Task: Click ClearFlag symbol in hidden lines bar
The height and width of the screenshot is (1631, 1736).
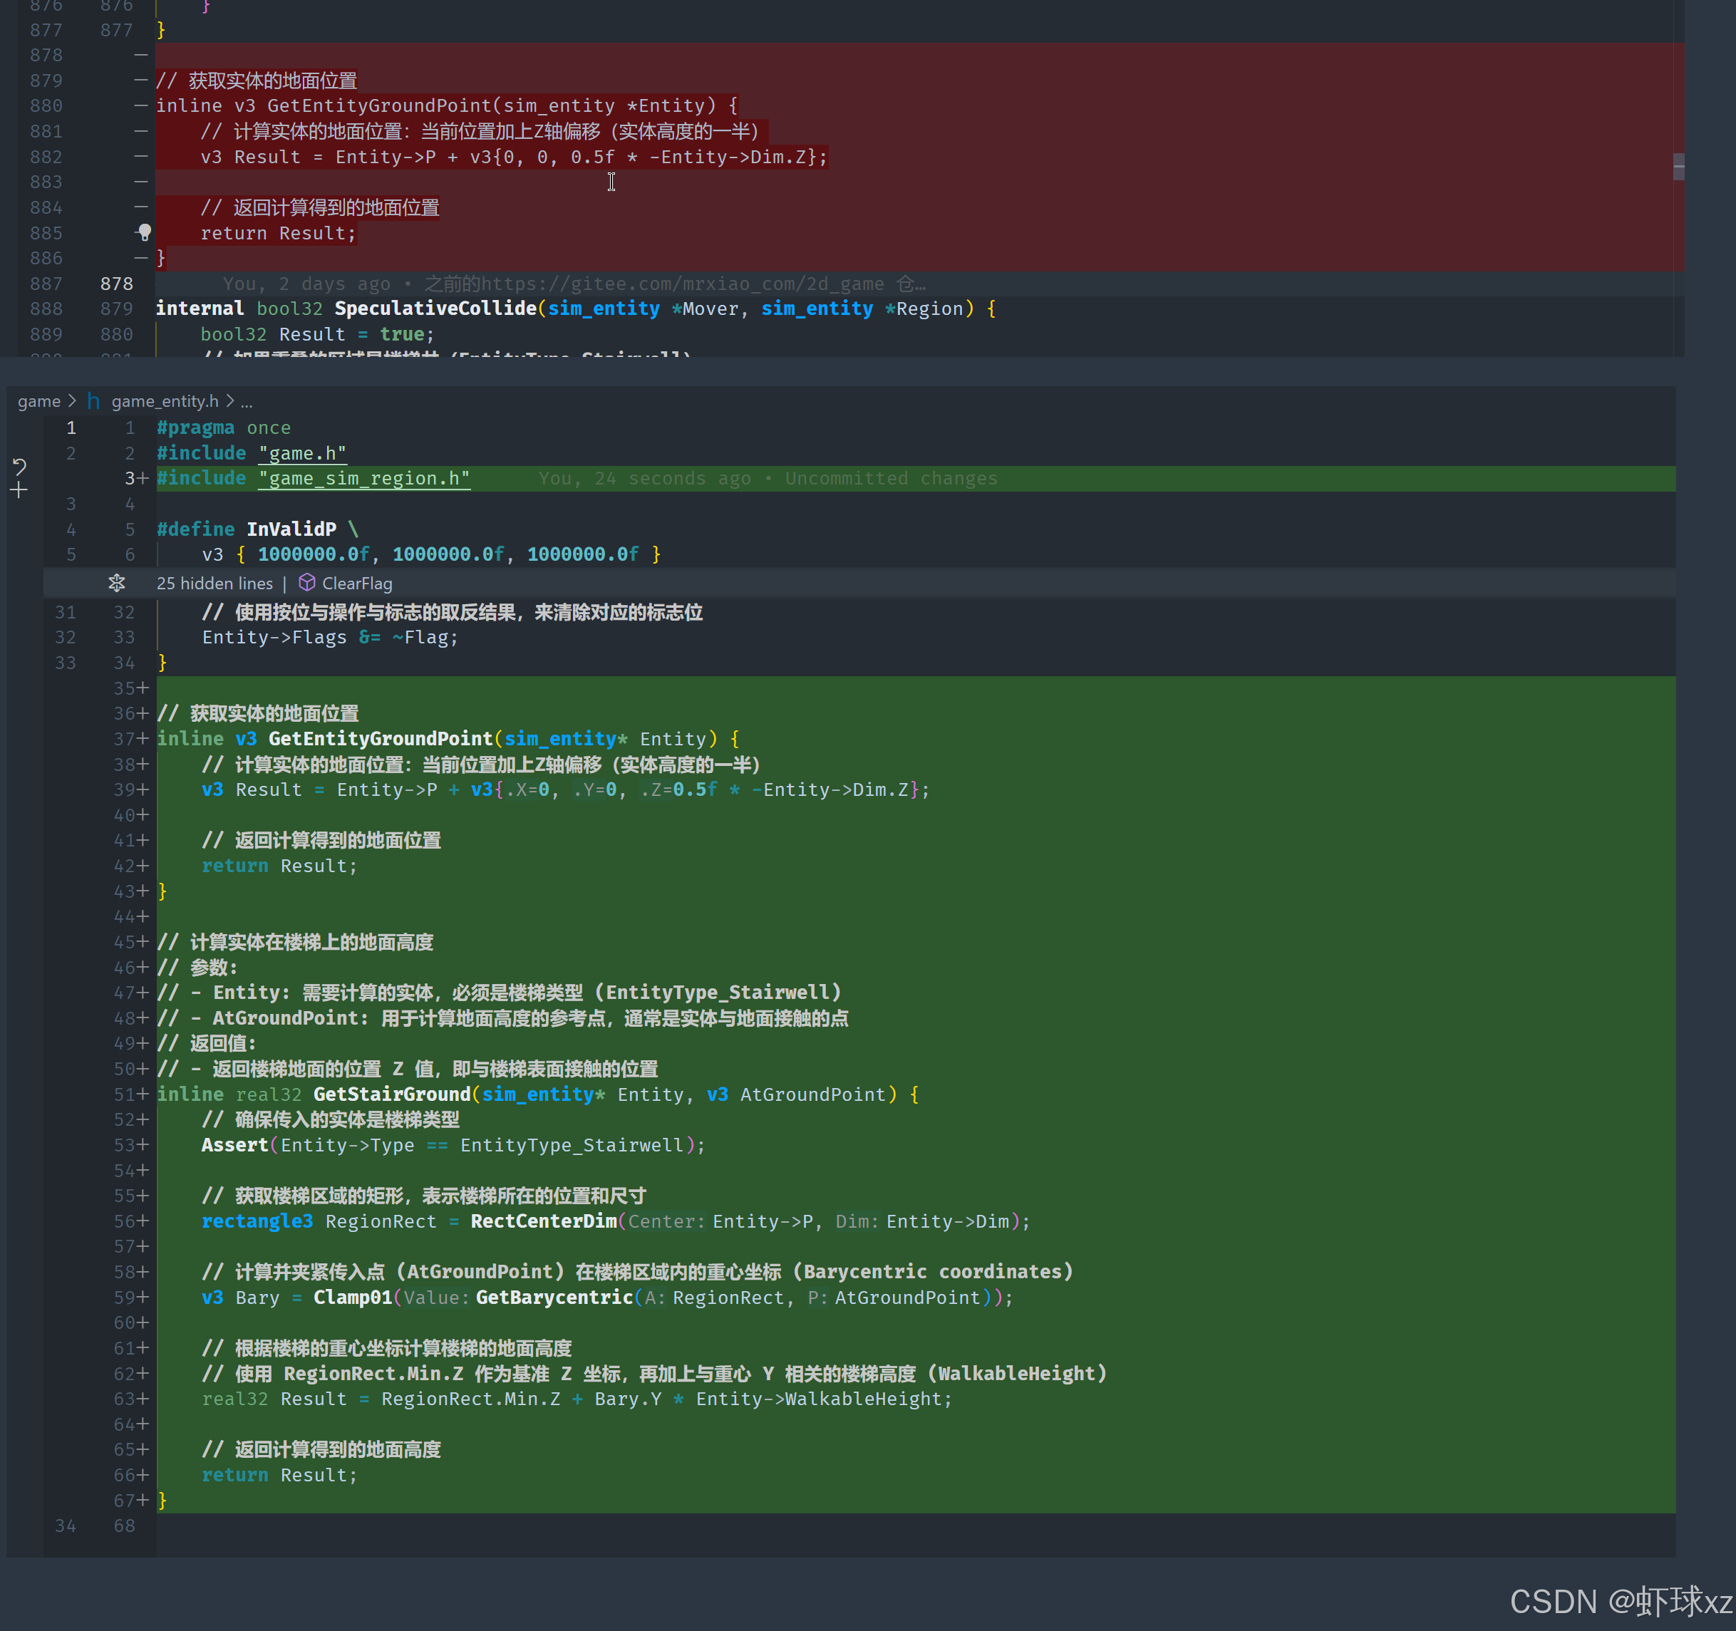Action: click(357, 584)
